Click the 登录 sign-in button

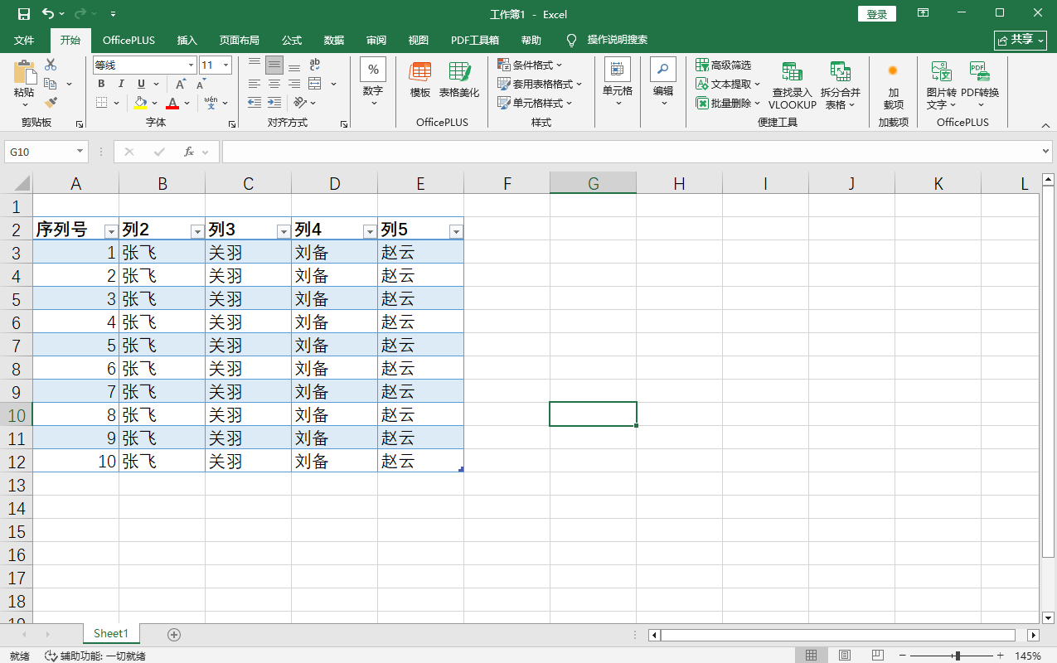pos(876,14)
